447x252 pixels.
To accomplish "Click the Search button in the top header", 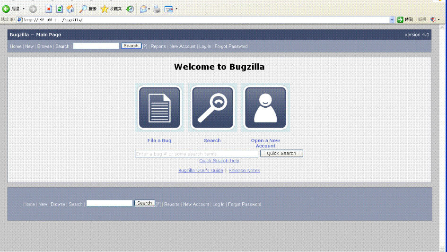I will click(131, 46).
